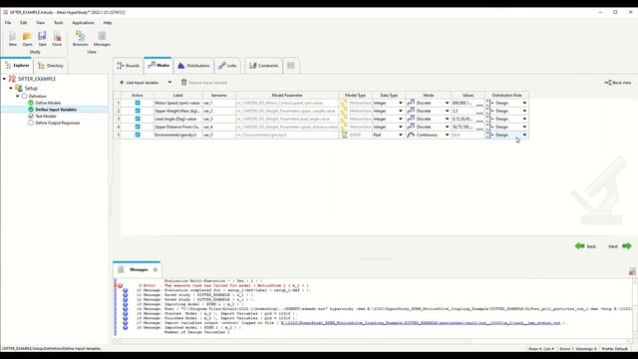The height and width of the screenshot is (359, 638).
Task: Sort table by Model Parameter column header
Action: [287, 95]
